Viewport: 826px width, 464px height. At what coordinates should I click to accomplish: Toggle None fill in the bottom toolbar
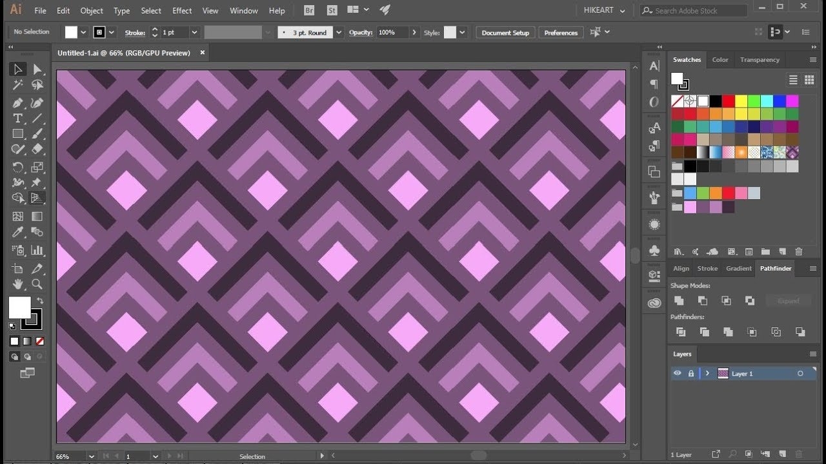(40, 342)
